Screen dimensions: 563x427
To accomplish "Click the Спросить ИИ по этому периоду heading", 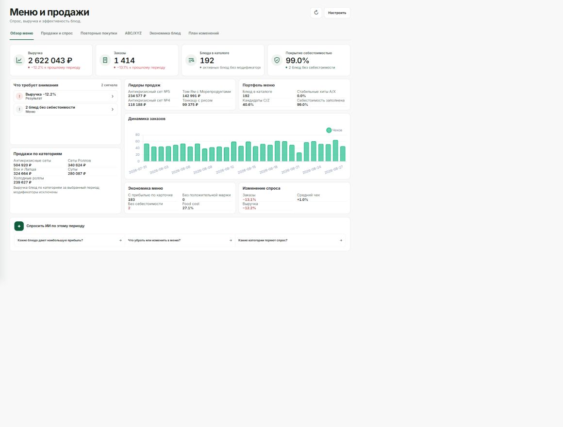I will [x=56, y=226].
